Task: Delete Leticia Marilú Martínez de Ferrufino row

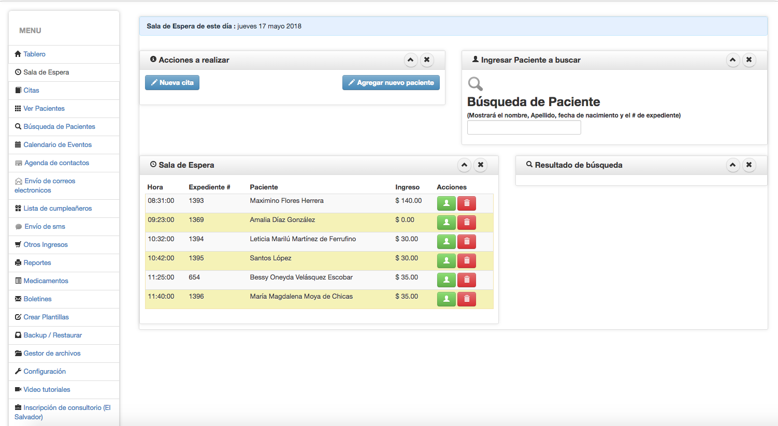Action: tap(466, 242)
